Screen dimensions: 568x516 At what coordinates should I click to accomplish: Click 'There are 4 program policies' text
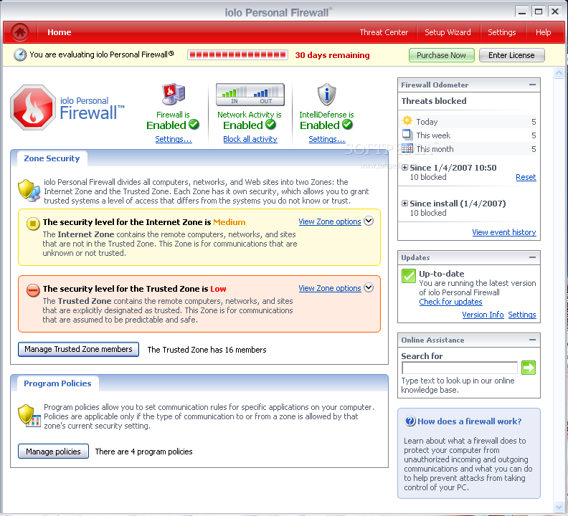[x=144, y=451]
